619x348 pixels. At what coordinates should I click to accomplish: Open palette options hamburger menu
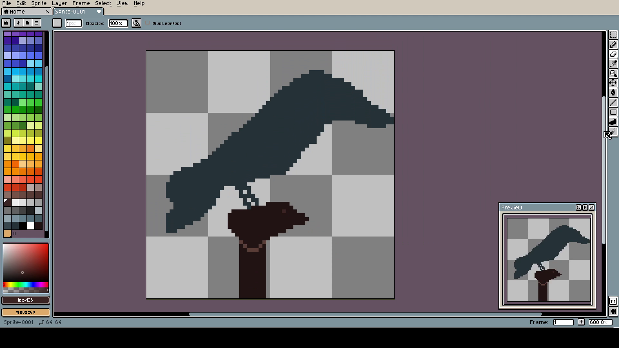36,23
